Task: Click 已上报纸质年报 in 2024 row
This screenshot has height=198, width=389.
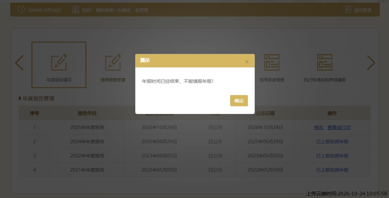Action: click(x=332, y=142)
